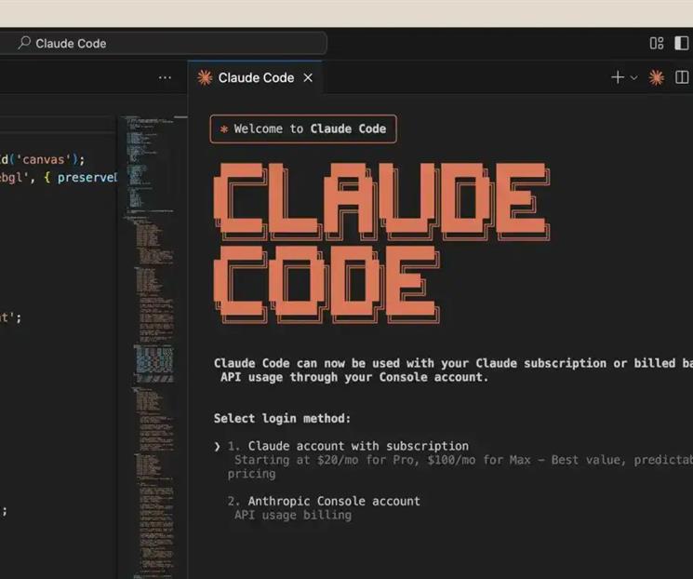Click the Starting at $20/mo pricing line

click(460, 466)
